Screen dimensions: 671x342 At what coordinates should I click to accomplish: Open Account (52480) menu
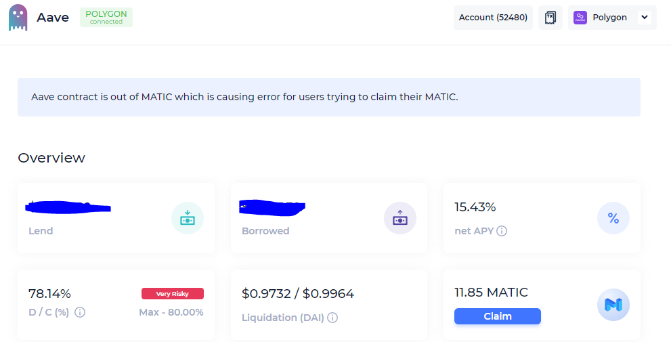[493, 18]
